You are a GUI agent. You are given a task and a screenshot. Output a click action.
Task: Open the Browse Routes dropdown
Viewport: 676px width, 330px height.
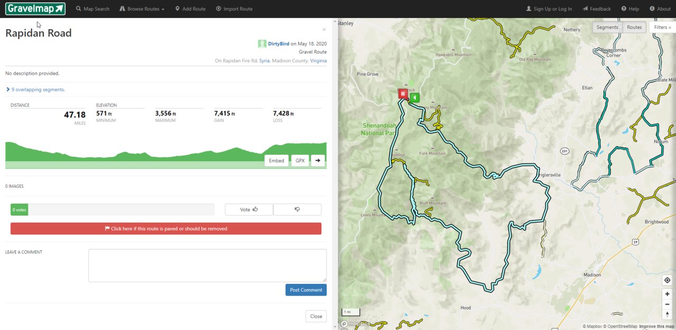click(142, 9)
